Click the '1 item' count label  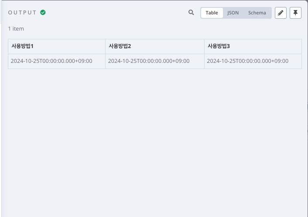click(x=16, y=29)
